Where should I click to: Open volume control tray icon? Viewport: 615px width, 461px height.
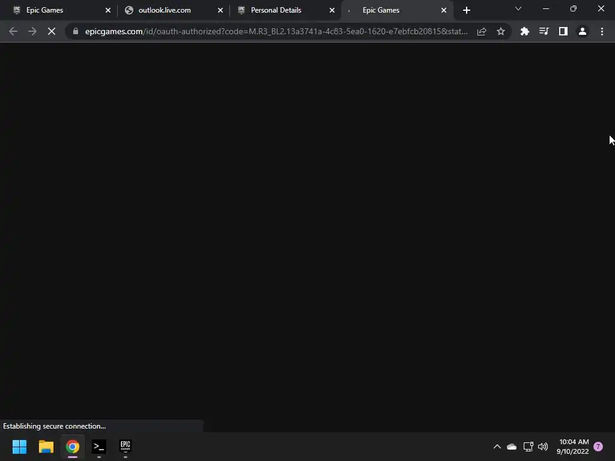coord(543,447)
